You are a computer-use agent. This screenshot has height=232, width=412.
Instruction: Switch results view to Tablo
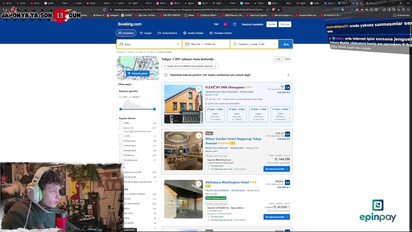point(287,59)
